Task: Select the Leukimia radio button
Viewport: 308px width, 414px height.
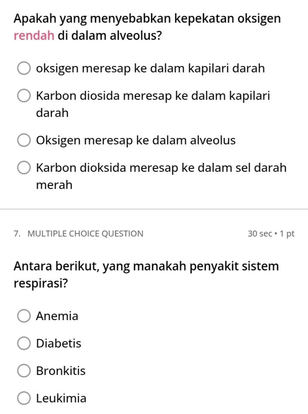Action: tap(24, 399)
